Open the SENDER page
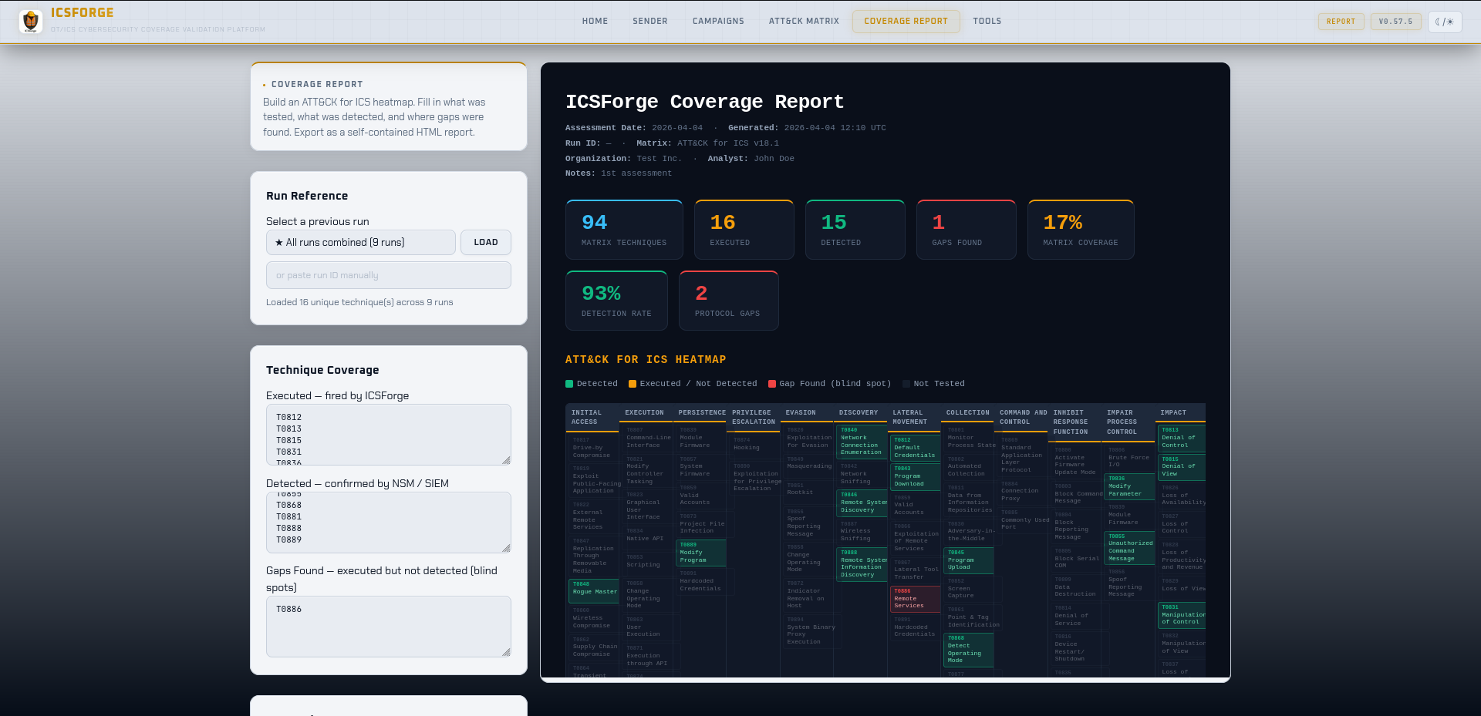Screen dimensions: 1481x716 (x=649, y=21)
